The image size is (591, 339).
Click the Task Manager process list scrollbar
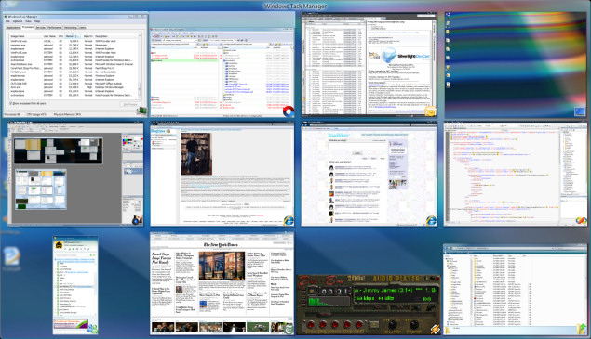[x=140, y=67]
